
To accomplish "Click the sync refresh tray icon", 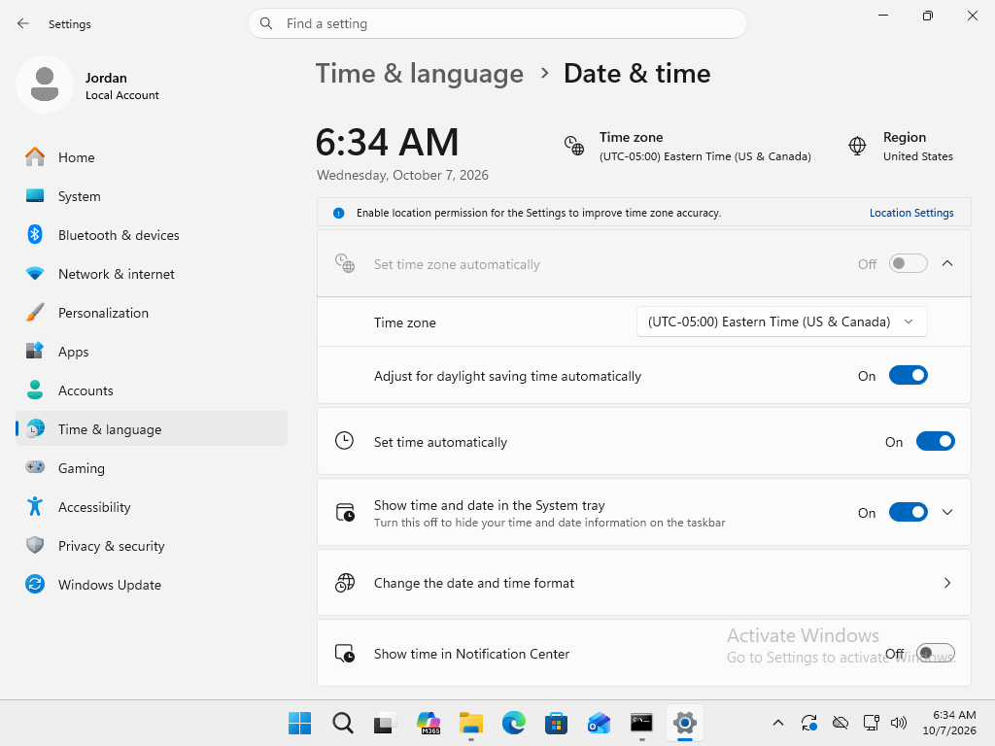I will [x=809, y=723].
